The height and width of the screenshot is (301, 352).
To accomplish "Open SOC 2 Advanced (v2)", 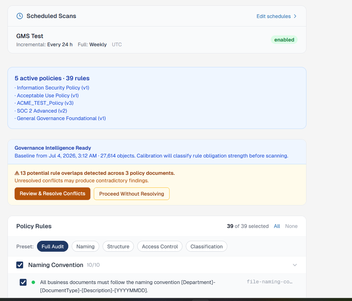I will point(42,111).
